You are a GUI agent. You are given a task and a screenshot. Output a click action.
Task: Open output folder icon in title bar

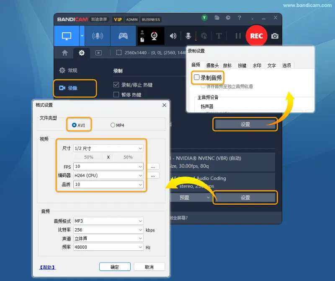click(x=217, y=18)
